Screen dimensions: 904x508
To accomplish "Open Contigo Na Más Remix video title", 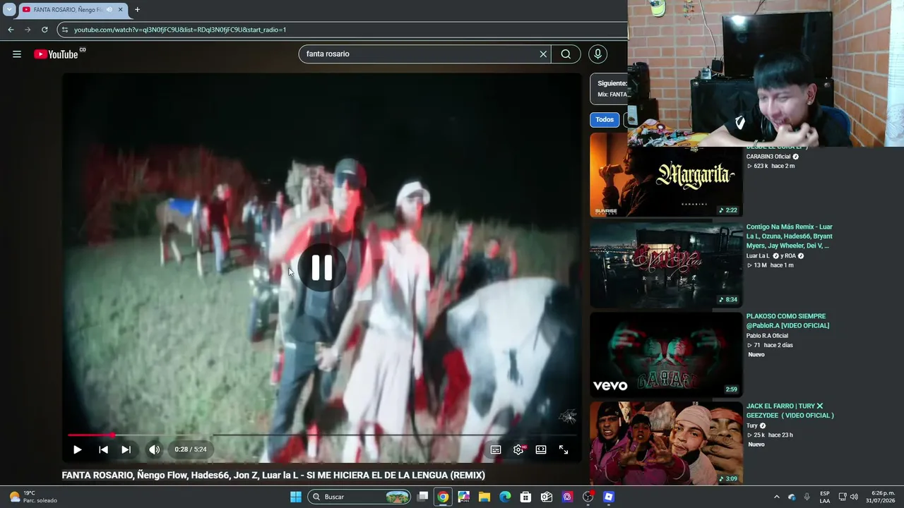I will [x=790, y=236].
